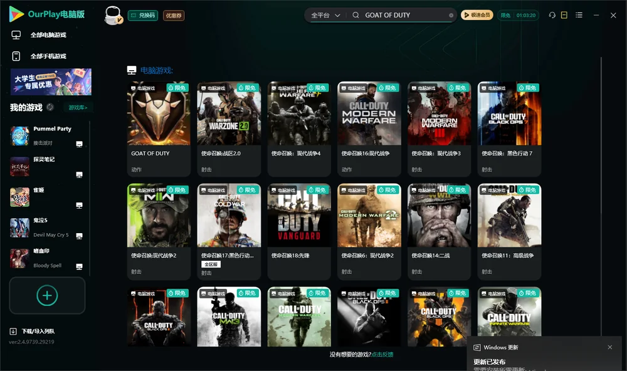Click the 极速会员 membership button

pos(477,15)
